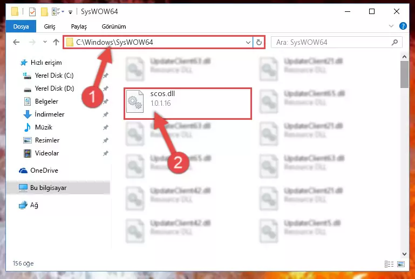Unpin Yerel Disk (C:) pin icon
The height and width of the screenshot is (279, 415).
tap(106, 76)
